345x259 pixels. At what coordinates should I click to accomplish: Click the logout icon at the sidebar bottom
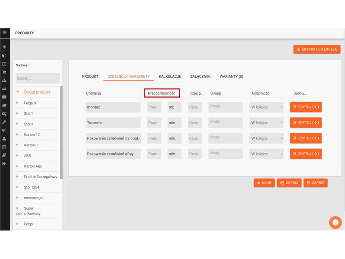(x=4, y=164)
